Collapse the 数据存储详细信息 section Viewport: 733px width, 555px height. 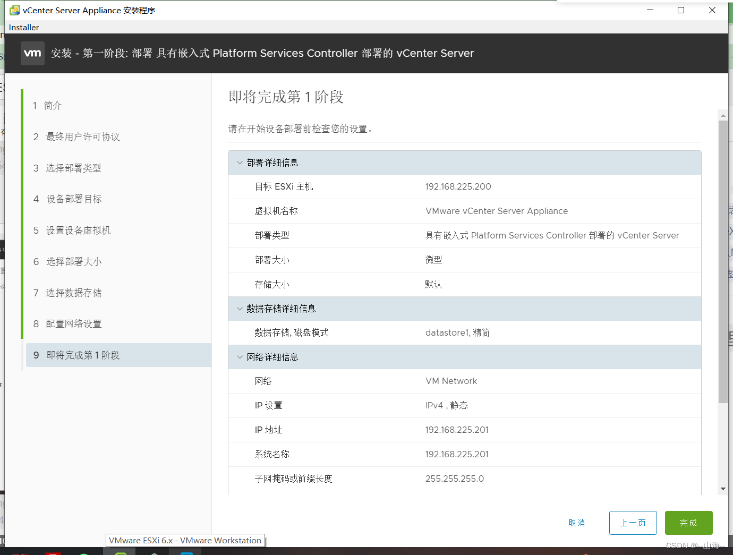[x=240, y=309]
